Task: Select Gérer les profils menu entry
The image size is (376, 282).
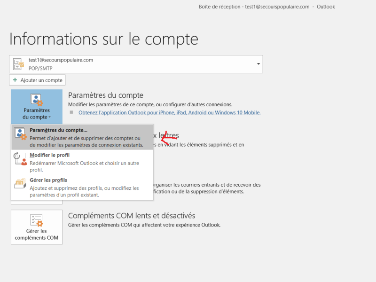Action: click(x=82, y=187)
